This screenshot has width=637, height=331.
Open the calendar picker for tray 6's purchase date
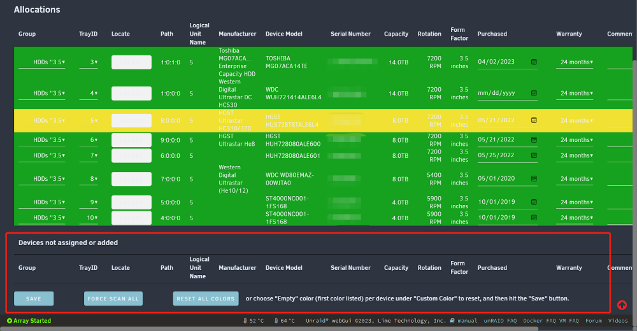[534, 139]
